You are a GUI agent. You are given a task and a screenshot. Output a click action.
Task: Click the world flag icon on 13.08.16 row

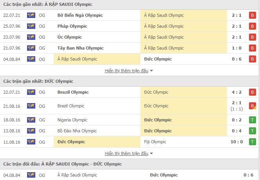pos(31,131)
